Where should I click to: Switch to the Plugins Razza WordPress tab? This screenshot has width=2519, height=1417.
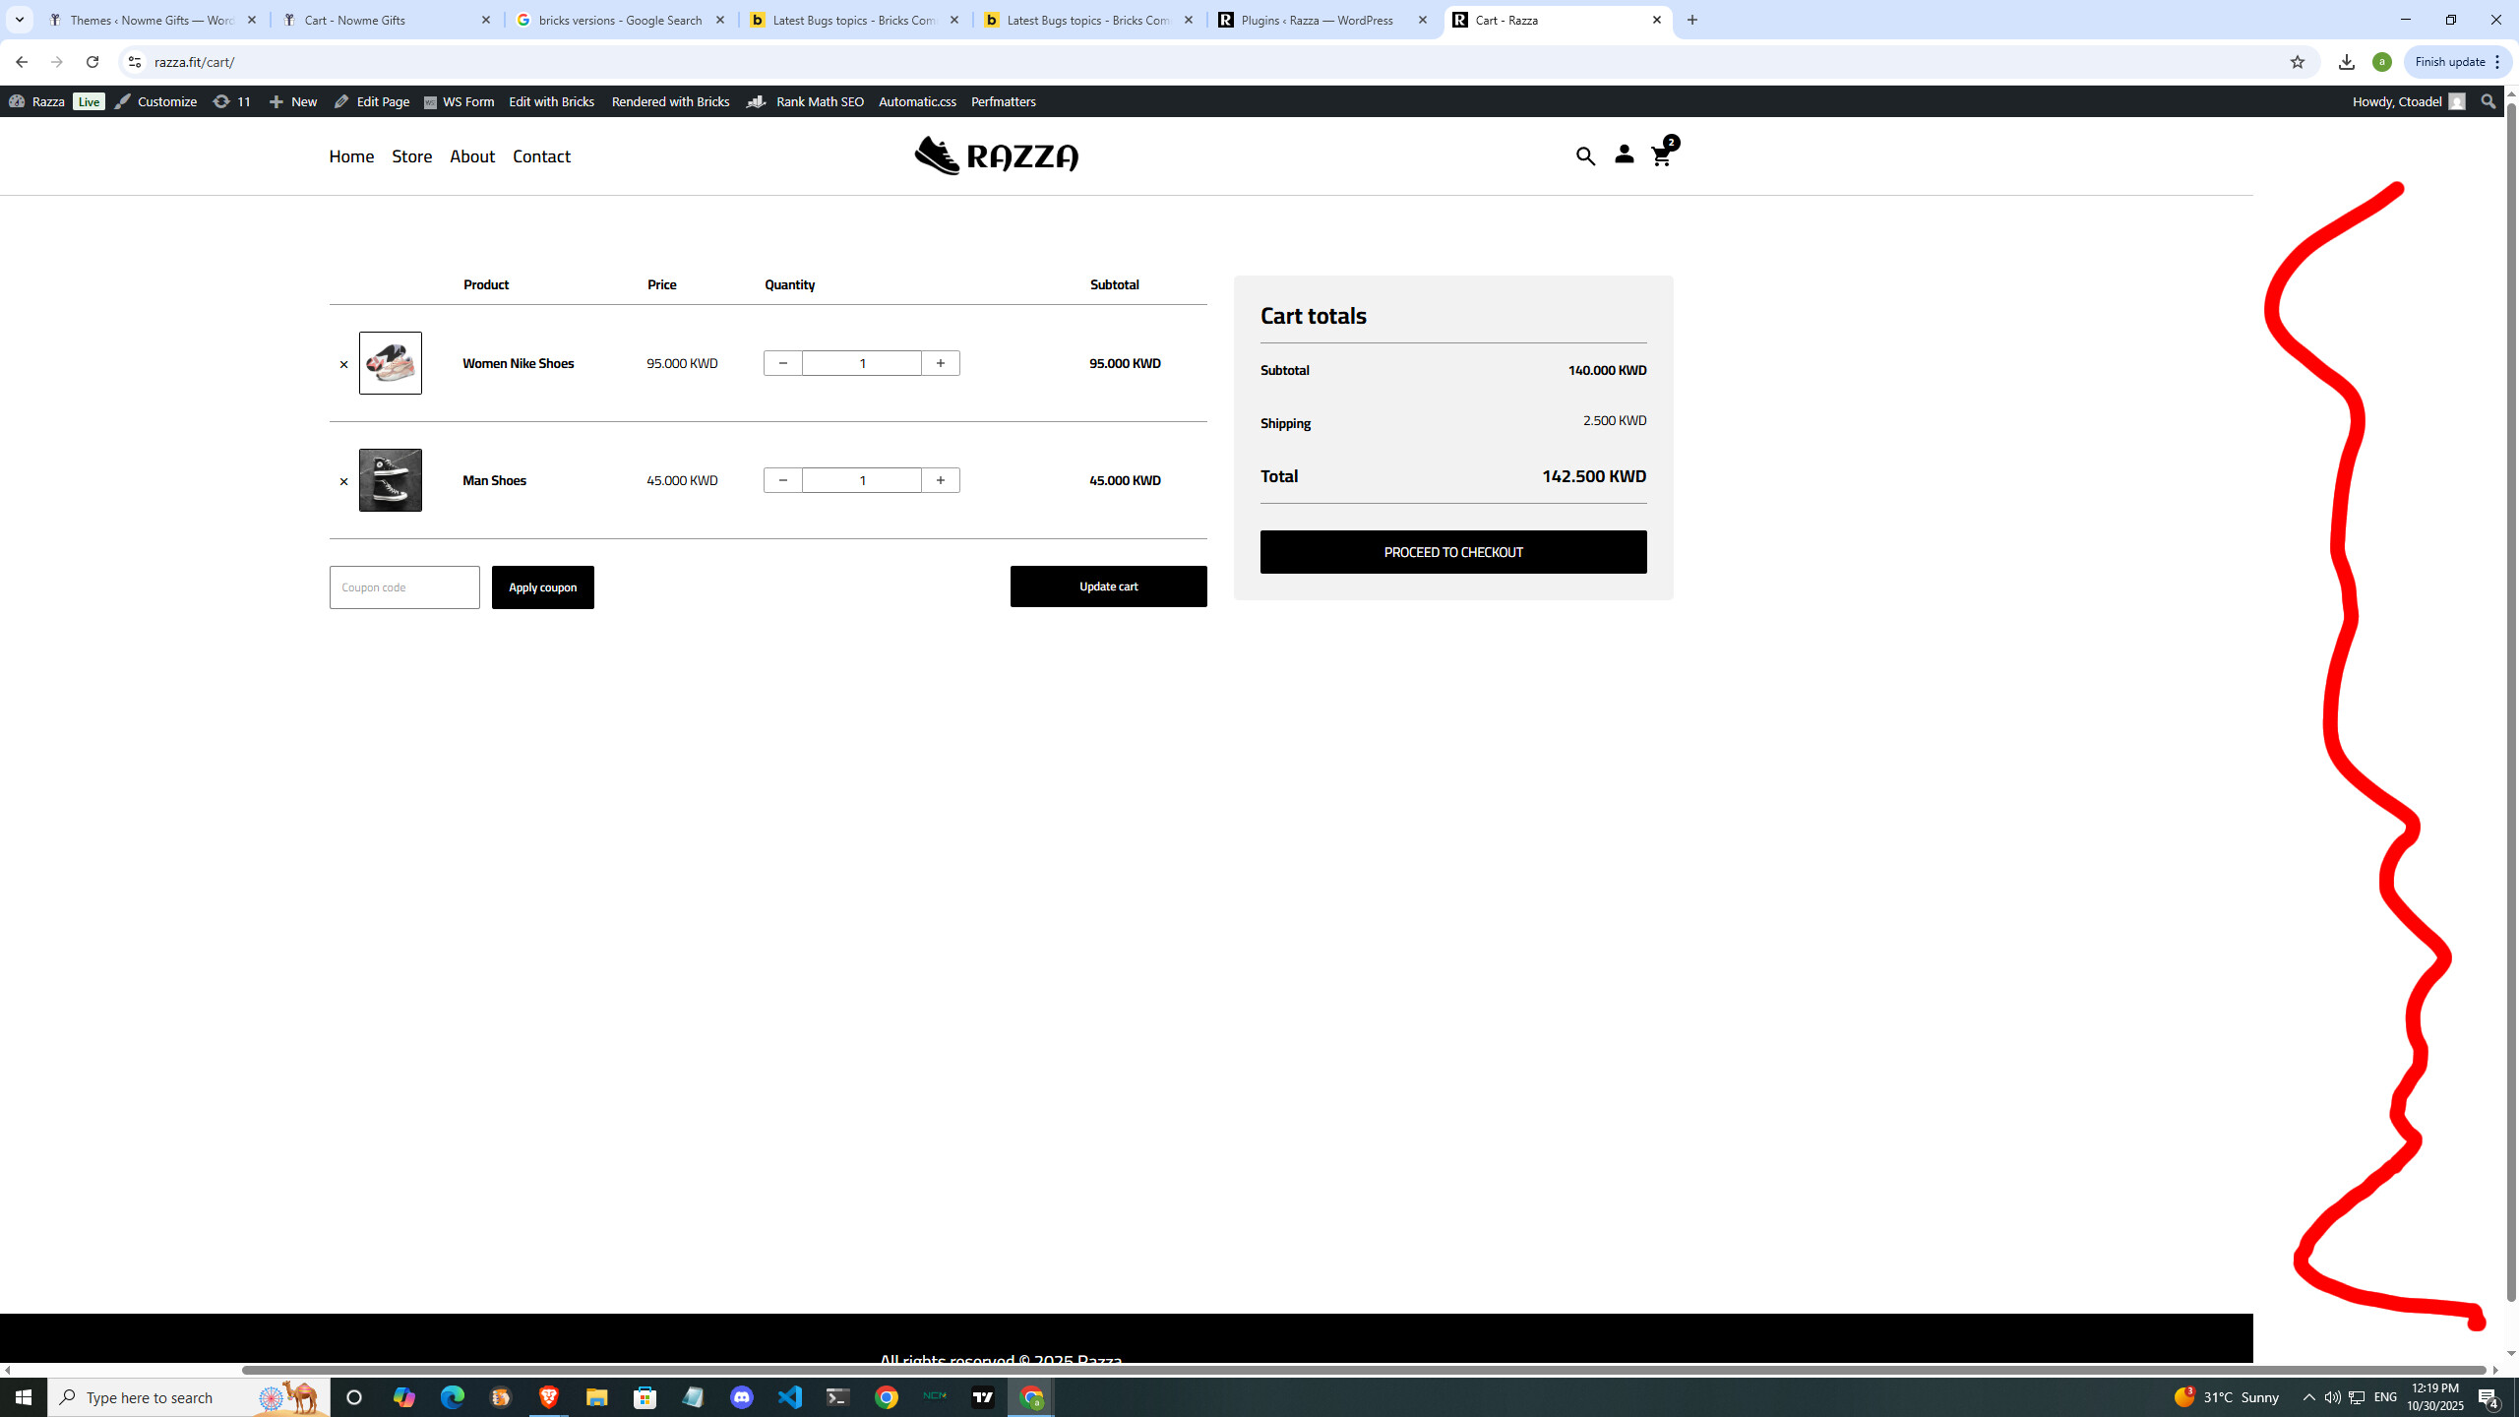pyautogui.click(x=1323, y=20)
